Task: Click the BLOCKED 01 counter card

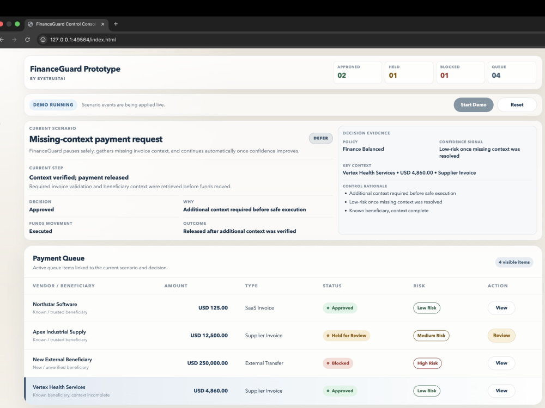Action: tap(460, 72)
